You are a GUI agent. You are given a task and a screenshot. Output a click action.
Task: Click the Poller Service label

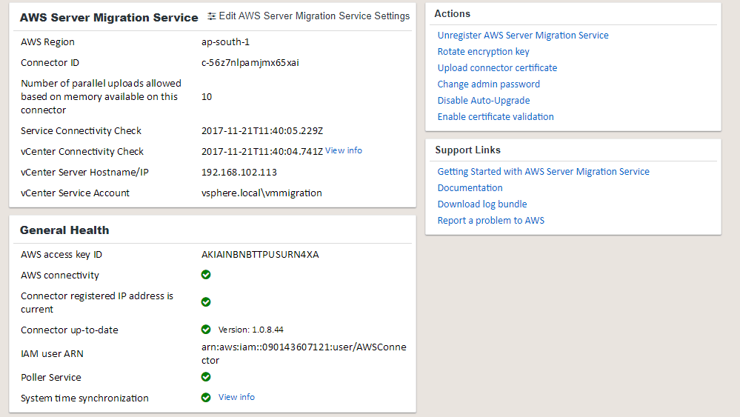coord(51,378)
